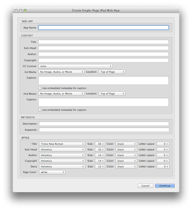Open the Author Color dropdown
Image resolution: width=192 pixels, height=210 pixels.
tap(126, 155)
